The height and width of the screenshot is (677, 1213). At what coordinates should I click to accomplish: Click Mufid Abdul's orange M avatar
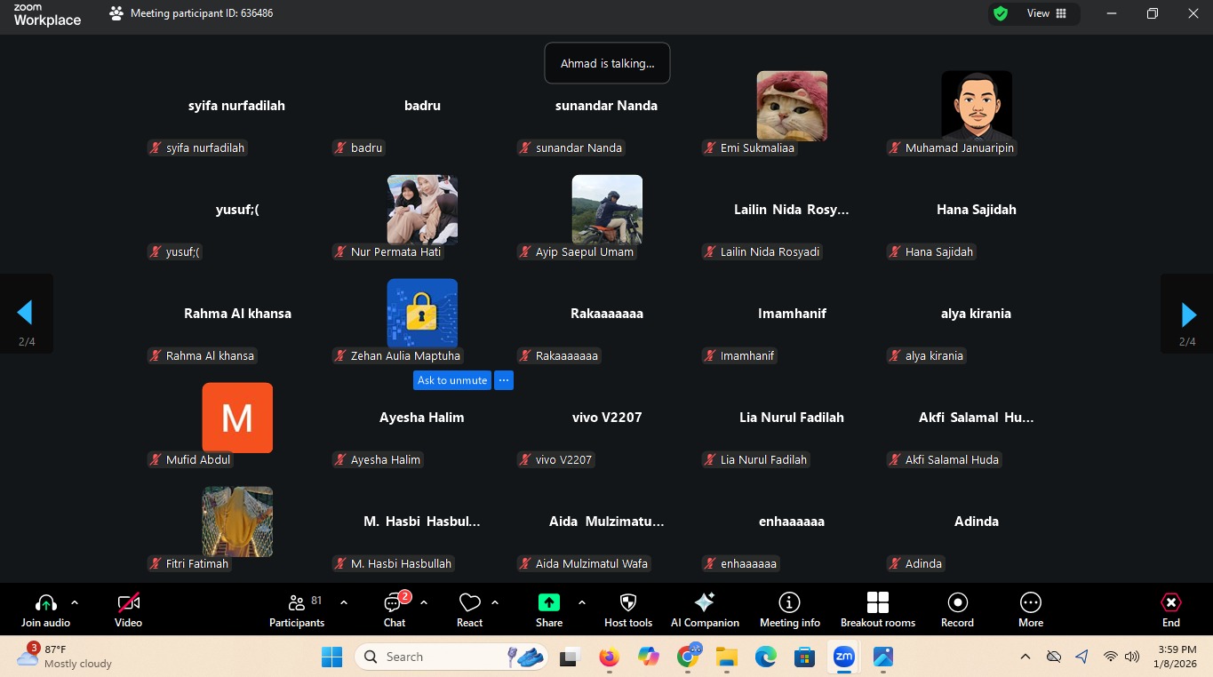237,418
